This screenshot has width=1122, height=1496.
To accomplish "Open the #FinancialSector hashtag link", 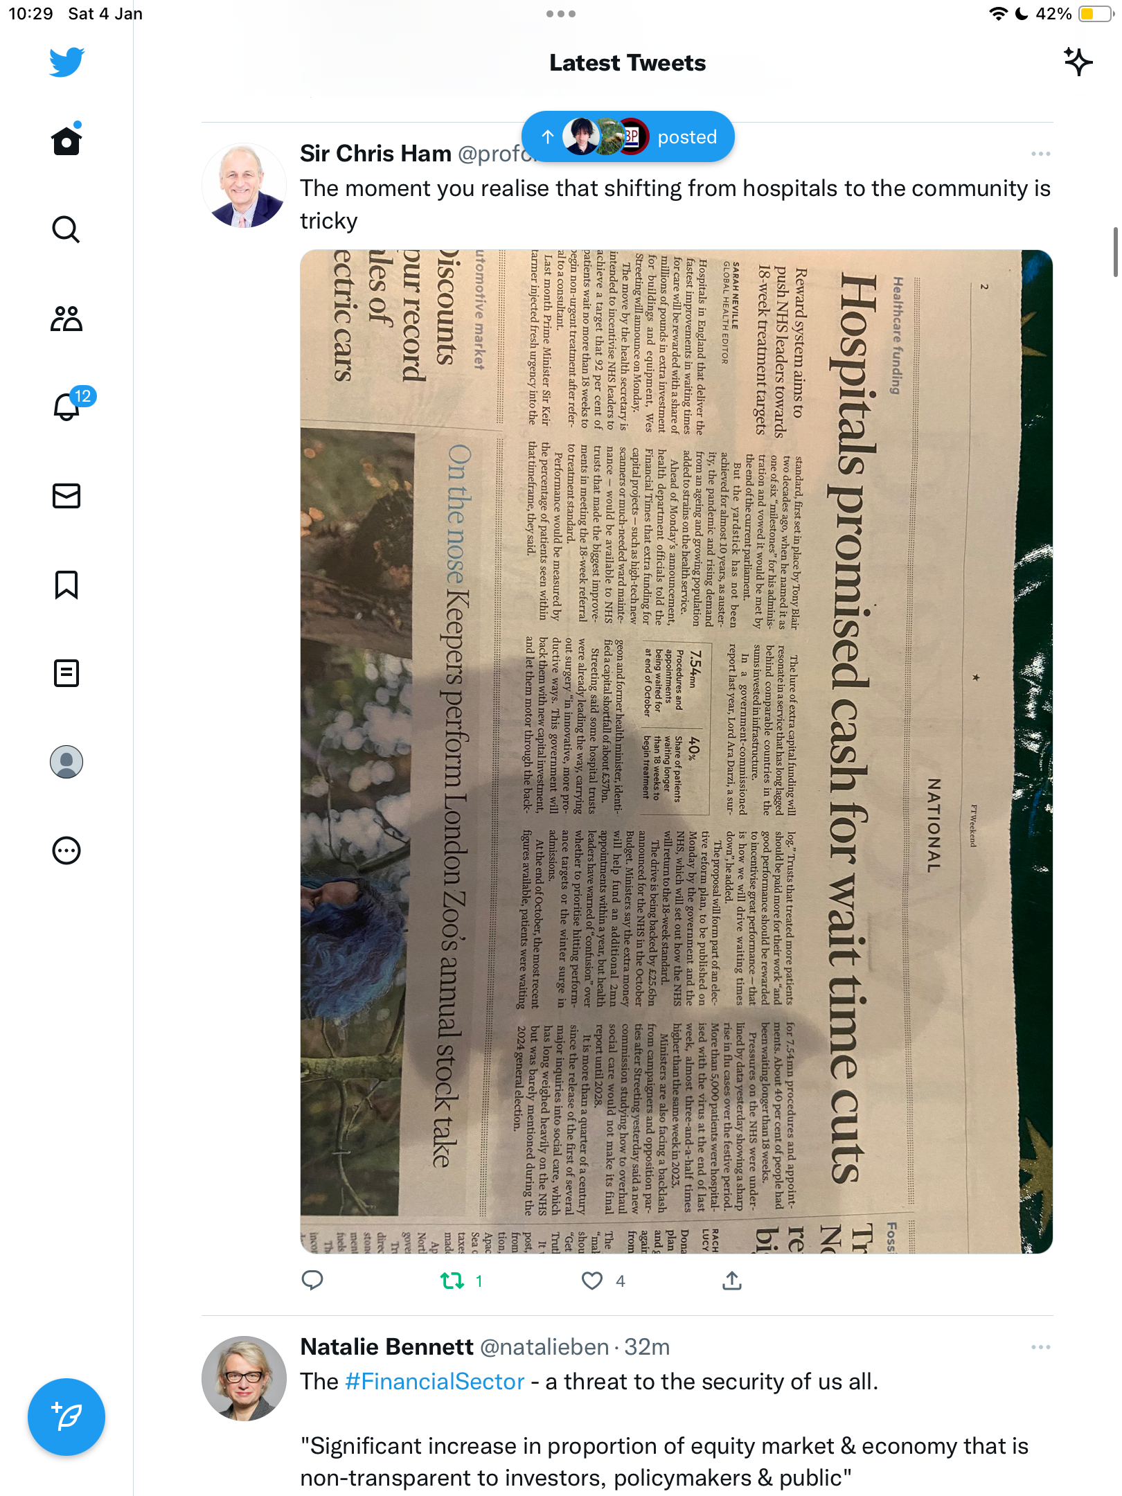I will point(434,1382).
